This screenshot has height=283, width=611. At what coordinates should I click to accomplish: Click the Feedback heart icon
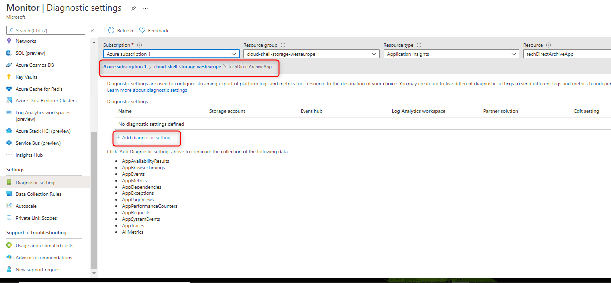[142, 30]
